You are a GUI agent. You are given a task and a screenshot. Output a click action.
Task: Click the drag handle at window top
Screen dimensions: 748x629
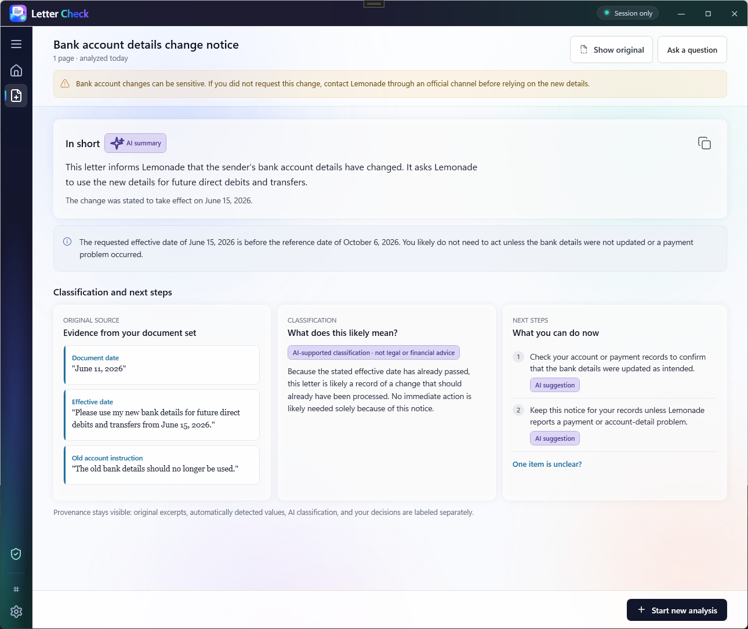coord(374,3)
